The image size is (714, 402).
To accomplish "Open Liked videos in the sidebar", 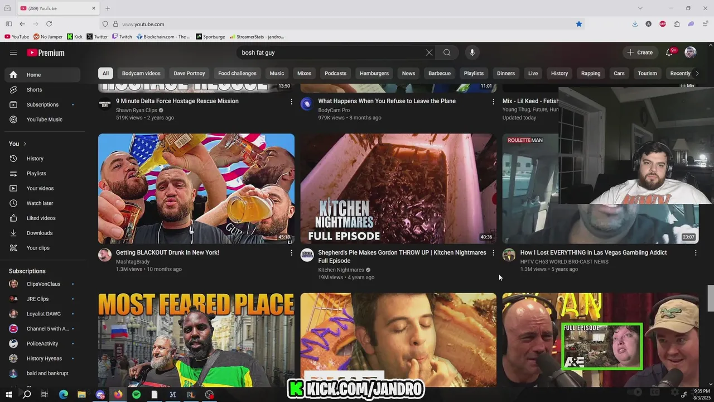I will pos(42,218).
